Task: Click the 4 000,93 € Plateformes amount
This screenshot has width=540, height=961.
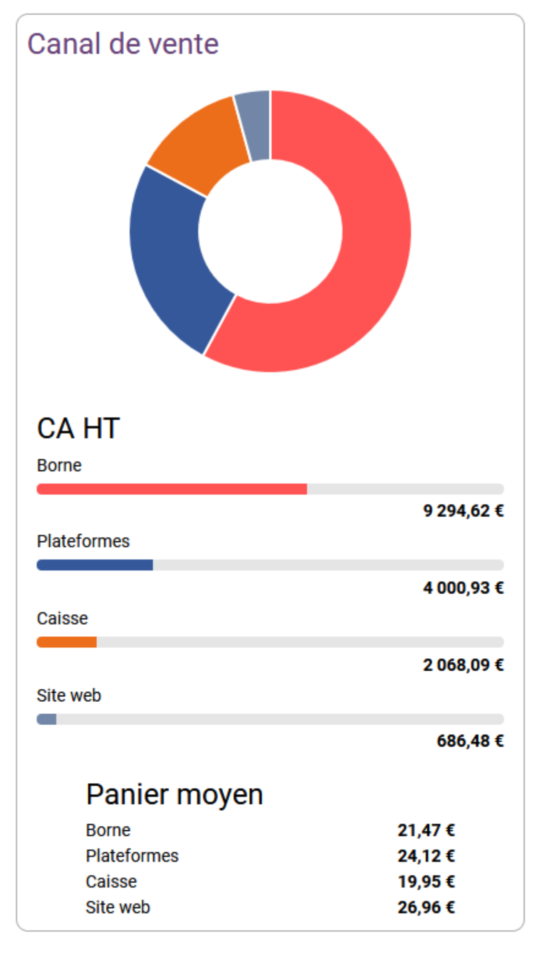Action: click(x=463, y=588)
